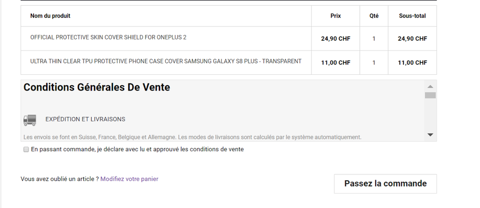This screenshot has height=208, width=480.
Task: Click the 11,00 CHF sub-total amount
Action: pyautogui.click(x=412, y=63)
